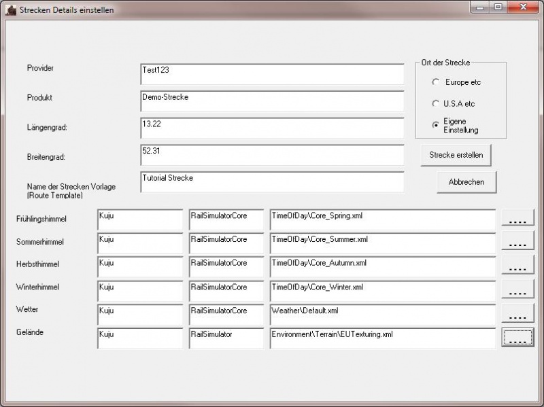Cancel the dialog with Abbrechen

(x=466, y=182)
